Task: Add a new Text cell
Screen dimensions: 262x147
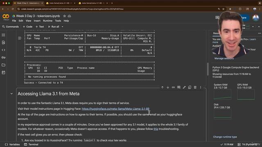Action: (x=40, y=27)
